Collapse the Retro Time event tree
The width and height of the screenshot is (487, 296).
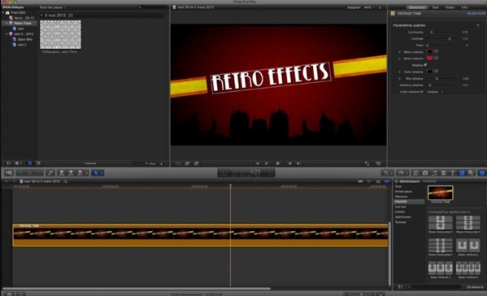(x=7, y=23)
